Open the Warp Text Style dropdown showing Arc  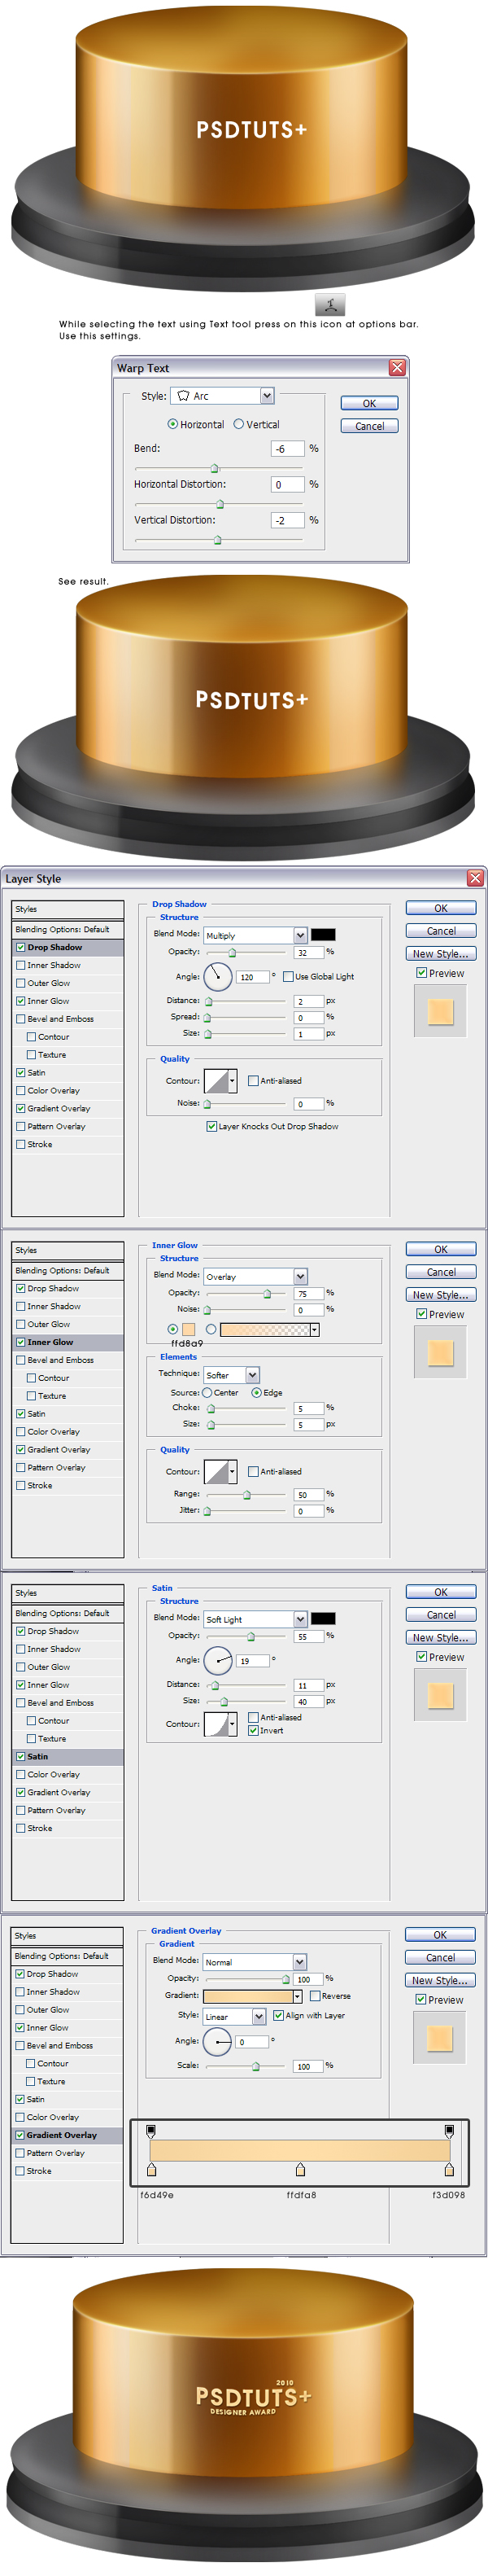[222, 396]
